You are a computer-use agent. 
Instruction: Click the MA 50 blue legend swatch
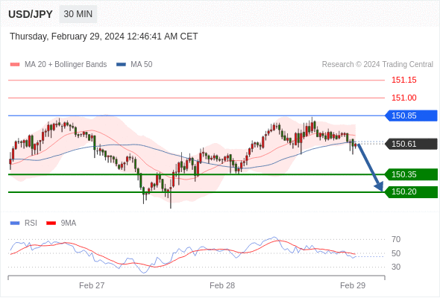pyautogui.click(x=121, y=65)
